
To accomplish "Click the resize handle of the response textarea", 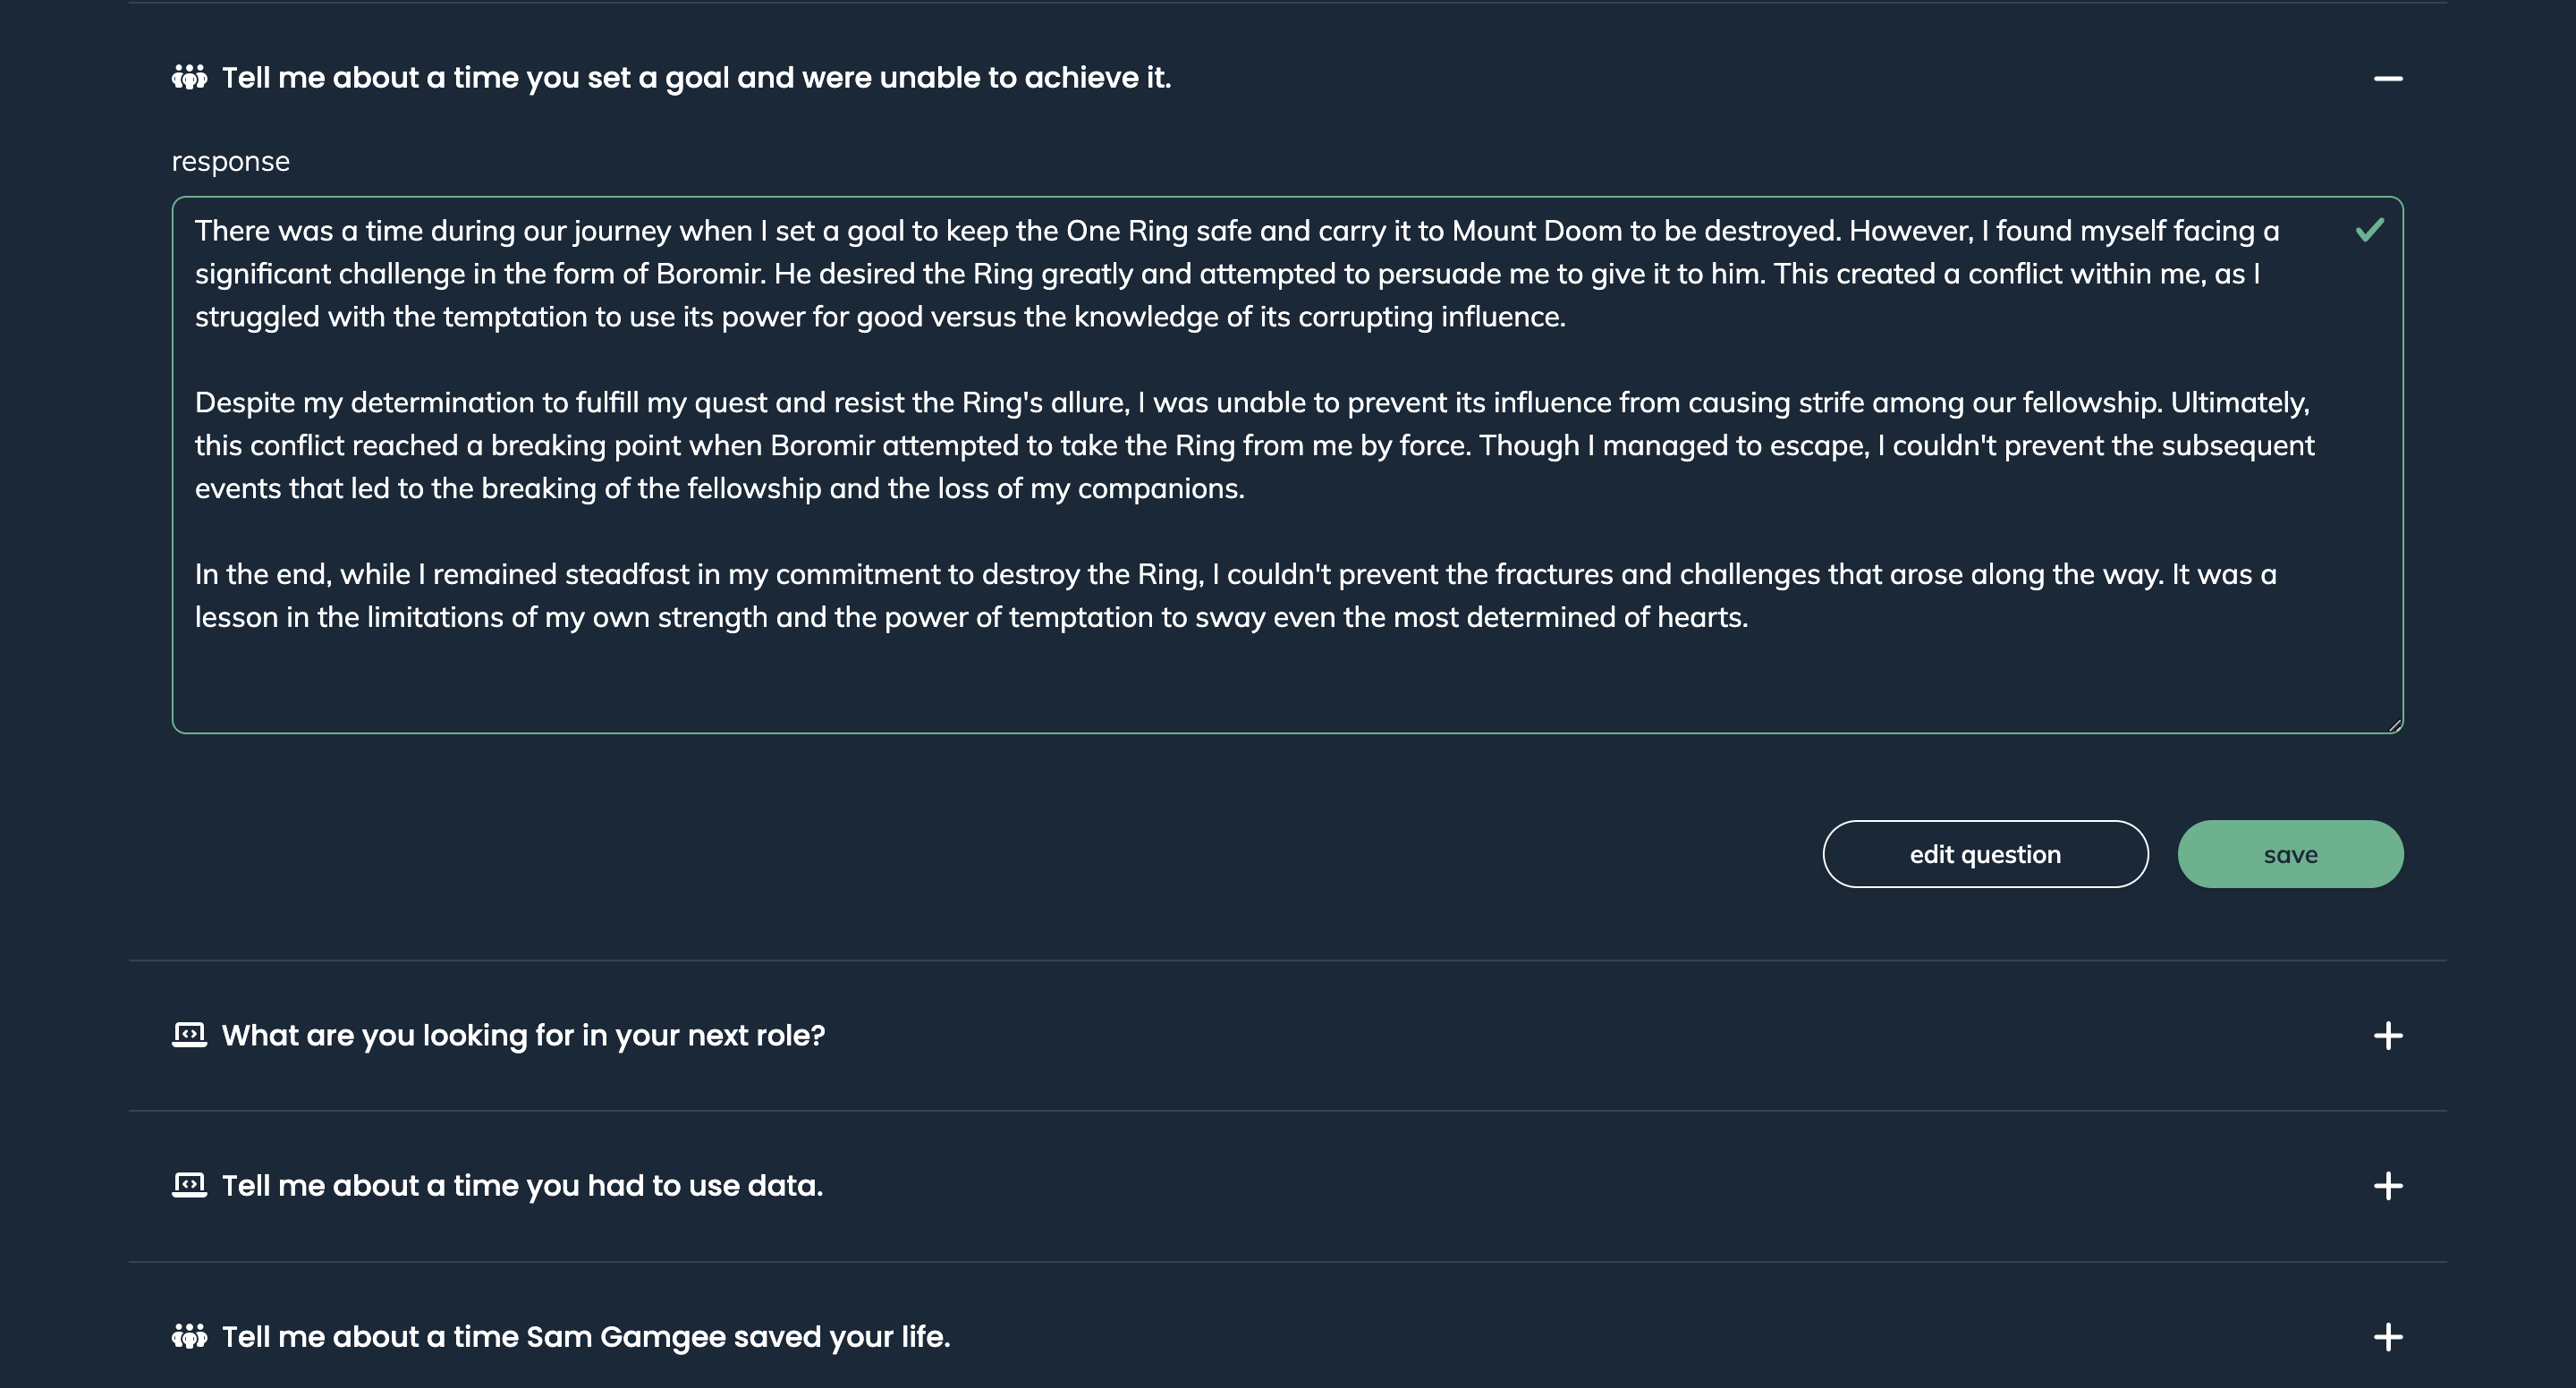I will pyautogui.click(x=2394, y=724).
